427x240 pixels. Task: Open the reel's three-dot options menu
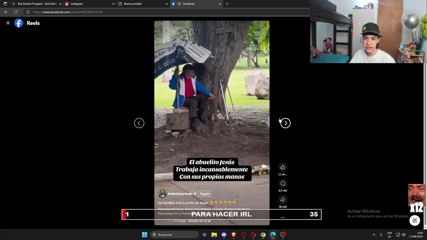click(x=283, y=217)
